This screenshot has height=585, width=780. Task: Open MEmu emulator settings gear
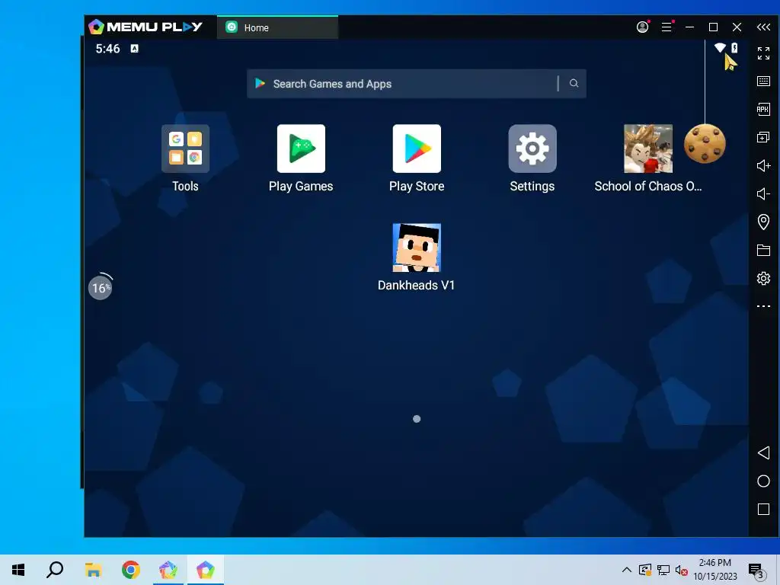(x=763, y=279)
